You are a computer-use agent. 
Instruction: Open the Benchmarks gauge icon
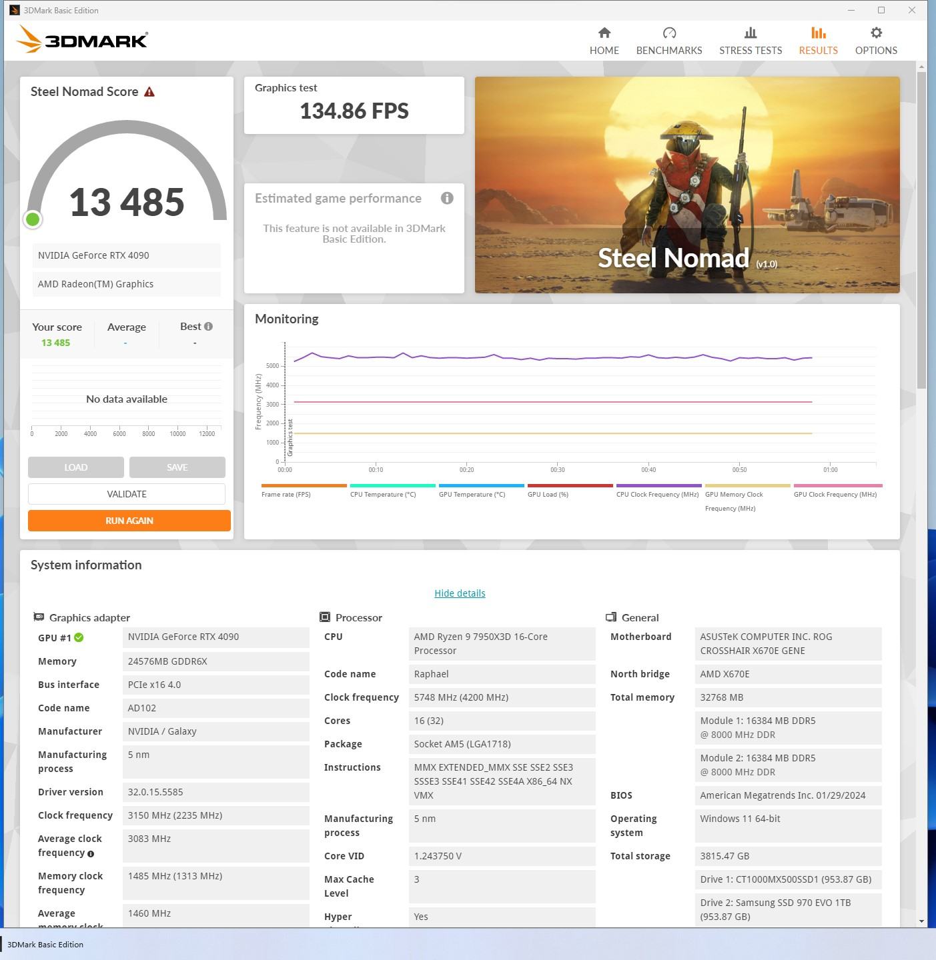click(x=669, y=33)
